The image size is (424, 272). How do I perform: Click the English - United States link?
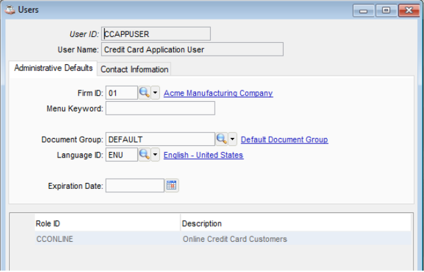click(x=203, y=155)
